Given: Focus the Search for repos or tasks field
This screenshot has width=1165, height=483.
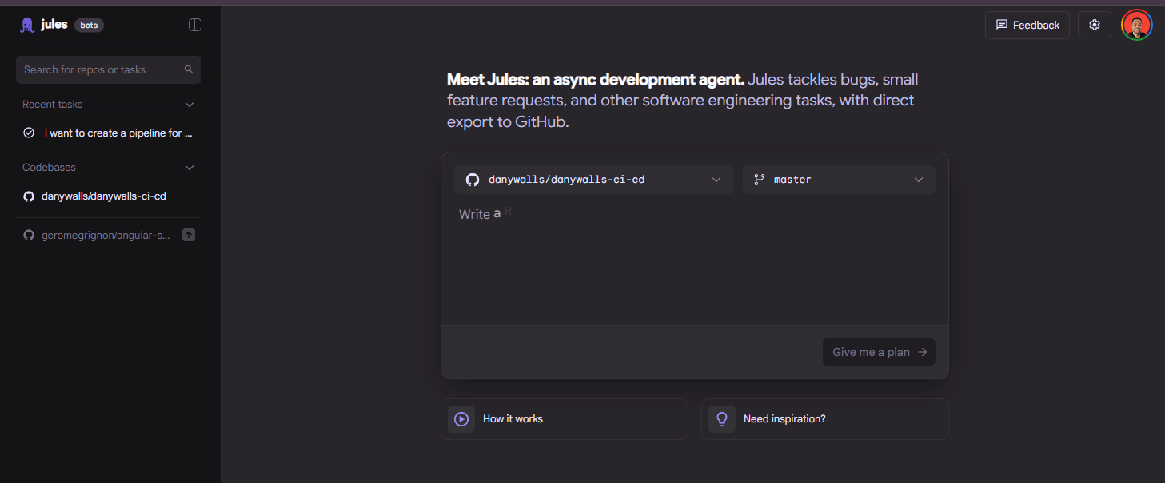Looking at the screenshot, I should pyautogui.click(x=109, y=69).
